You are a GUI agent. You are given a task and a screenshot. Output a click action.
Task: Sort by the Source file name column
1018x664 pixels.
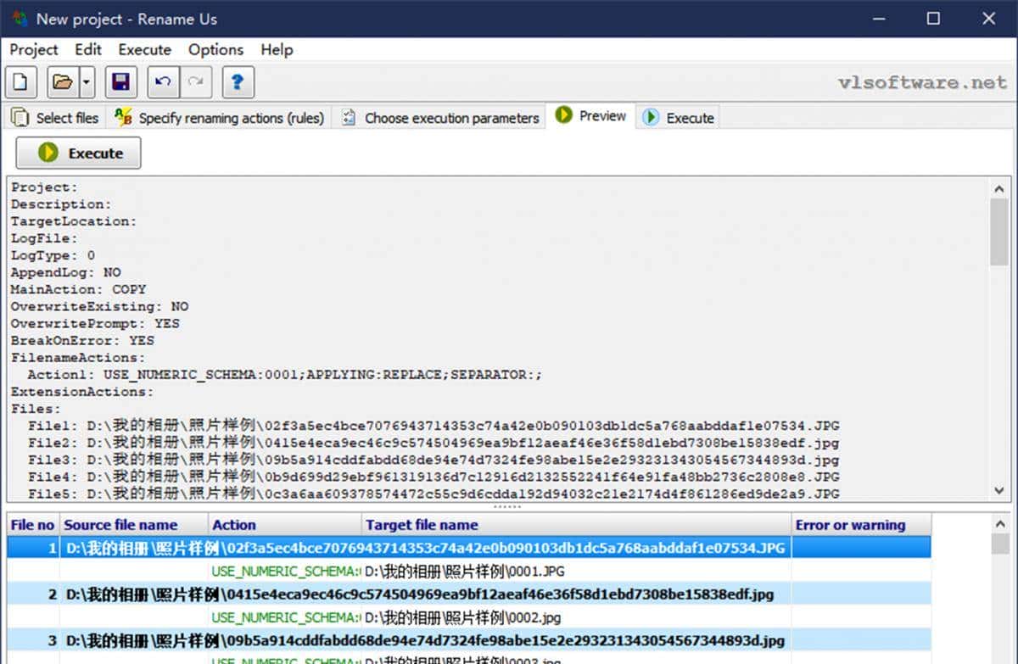click(x=121, y=525)
